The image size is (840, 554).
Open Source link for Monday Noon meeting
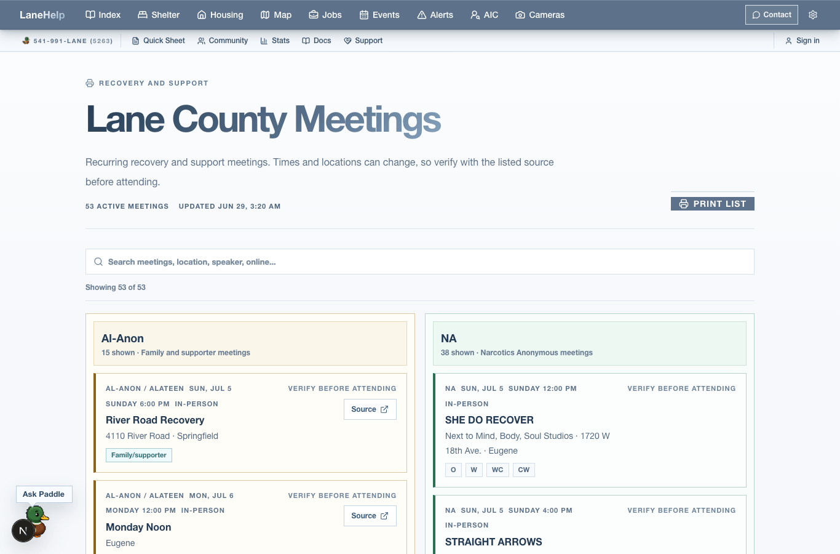pos(370,516)
